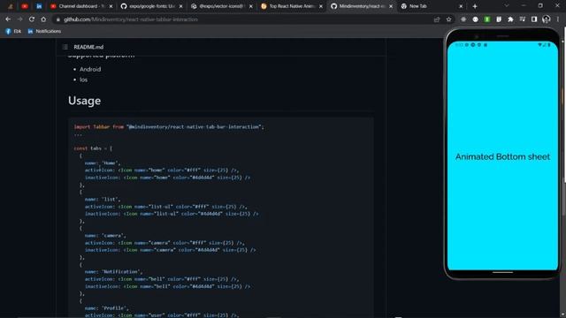Go back to the previous page
Image resolution: width=566 pixels, height=318 pixels.
(x=8, y=19)
